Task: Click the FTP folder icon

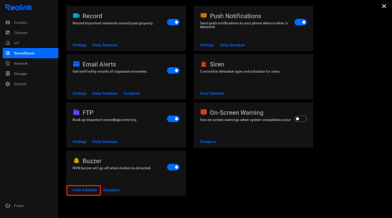Action: [x=76, y=112]
